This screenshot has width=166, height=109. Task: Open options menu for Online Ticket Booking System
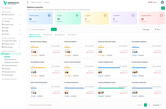point(59,83)
